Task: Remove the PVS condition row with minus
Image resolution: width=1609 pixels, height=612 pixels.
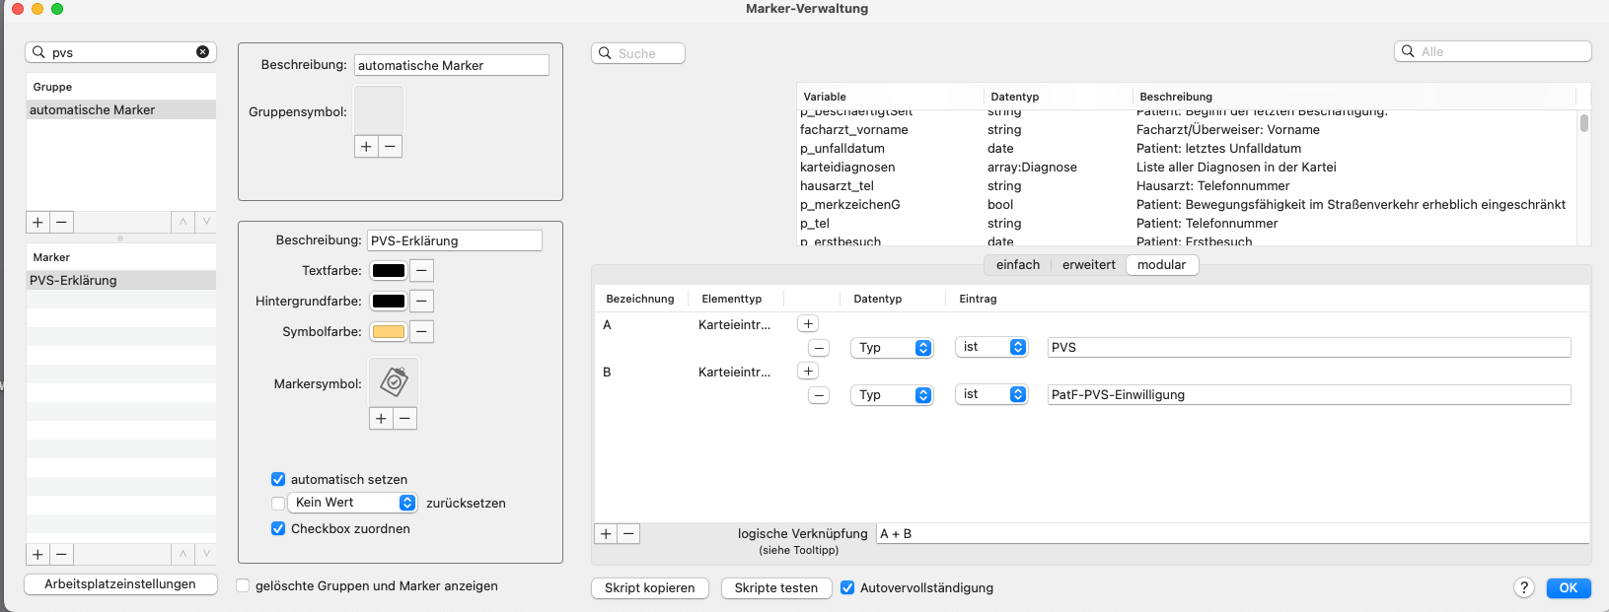Action: tap(819, 348)
